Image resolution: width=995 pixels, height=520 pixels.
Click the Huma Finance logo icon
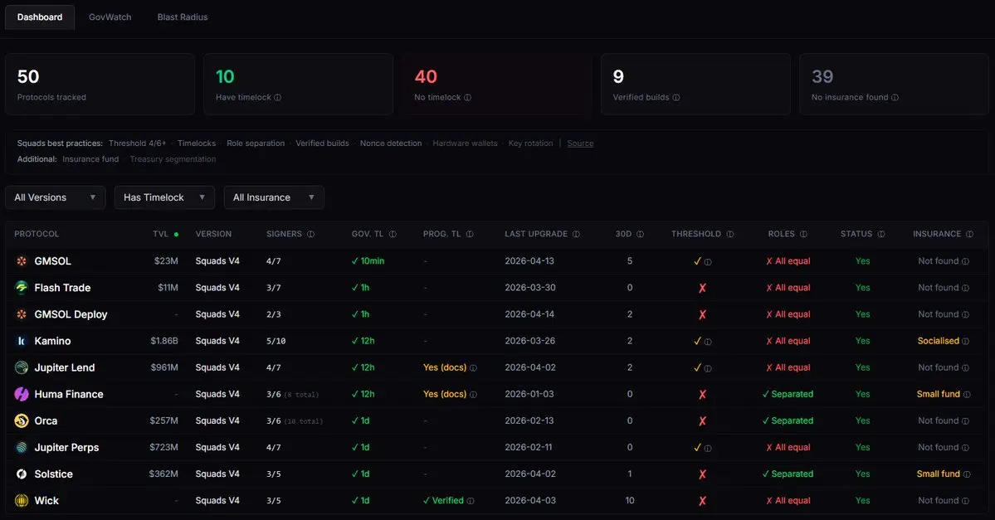[22, 395]
